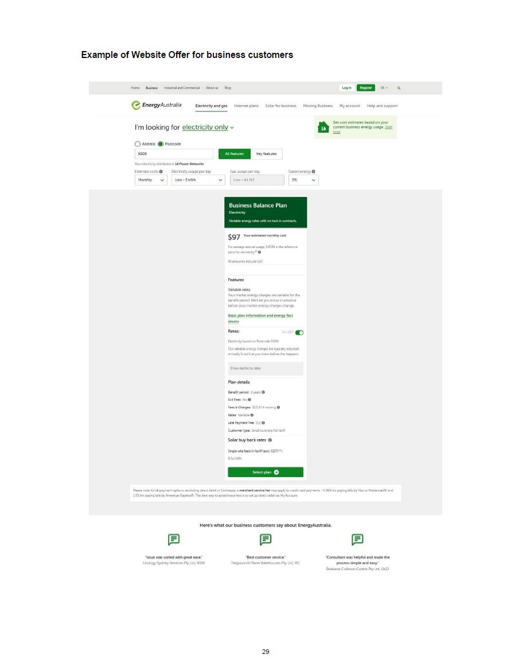Toggle the Inc GST rates switch
The width and height of the screenshot is (507, 666).
coord(299,332)
